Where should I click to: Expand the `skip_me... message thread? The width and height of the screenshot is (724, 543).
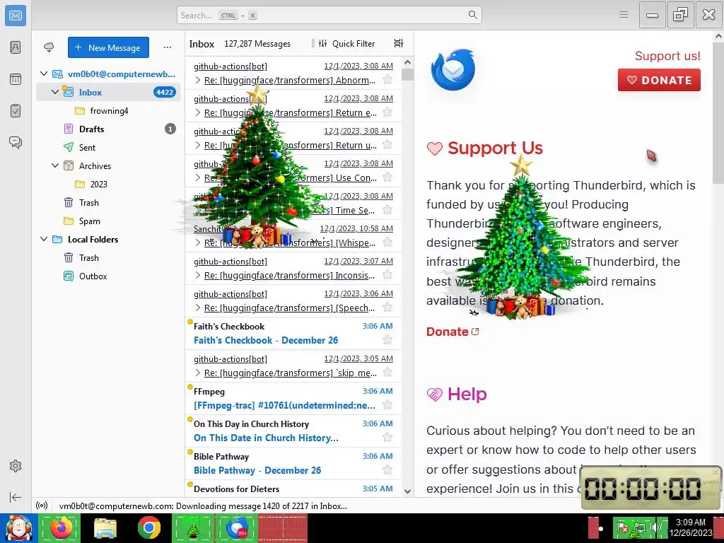tap(198, 373)
